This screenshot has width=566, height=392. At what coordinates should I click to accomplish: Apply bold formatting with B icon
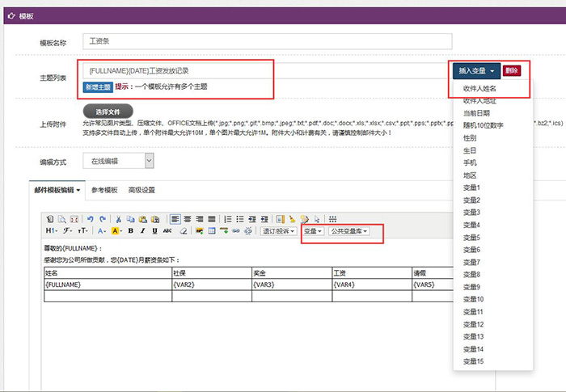131,231
